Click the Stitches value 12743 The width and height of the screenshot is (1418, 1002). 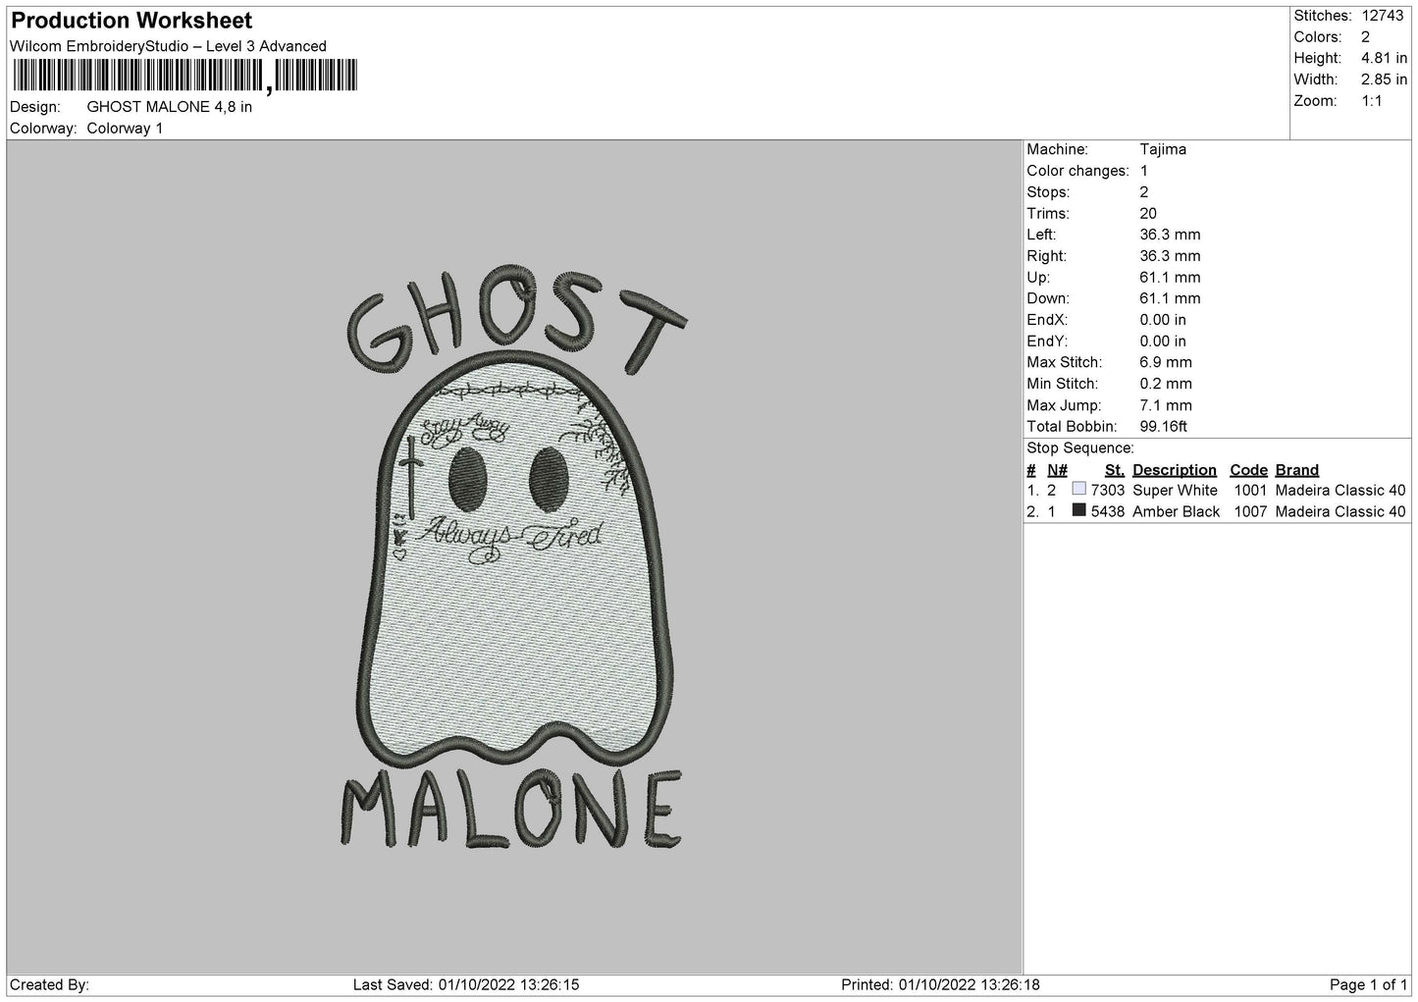(x=1383, y=16)
